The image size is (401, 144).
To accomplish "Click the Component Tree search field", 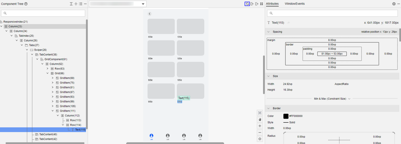I will (43, 13).
